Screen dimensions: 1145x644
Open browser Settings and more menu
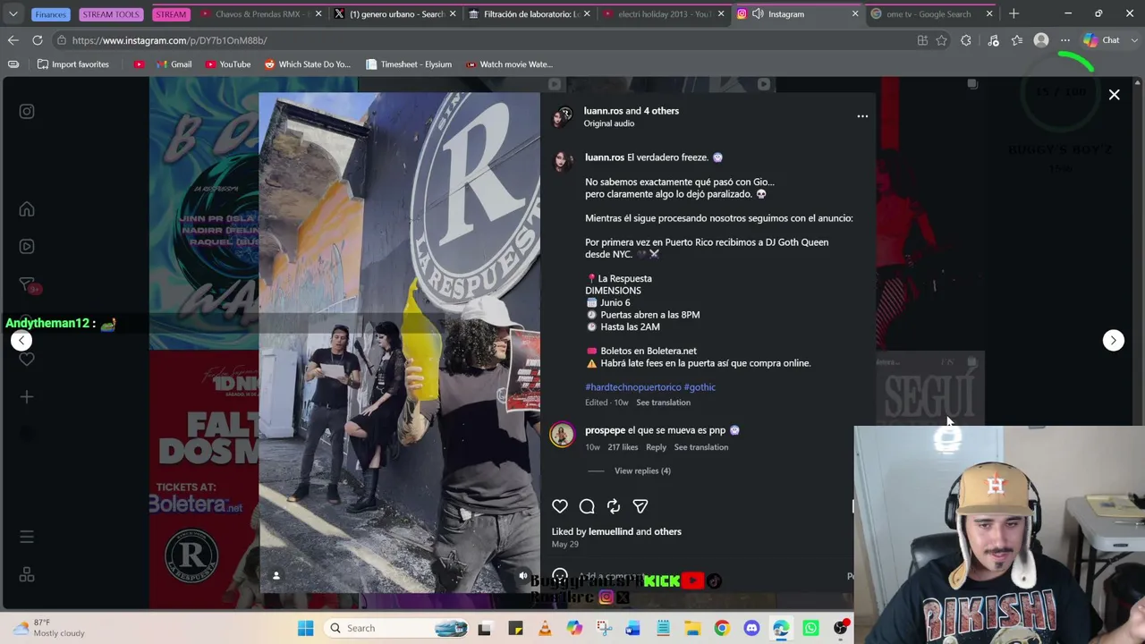pos(1065,40)
